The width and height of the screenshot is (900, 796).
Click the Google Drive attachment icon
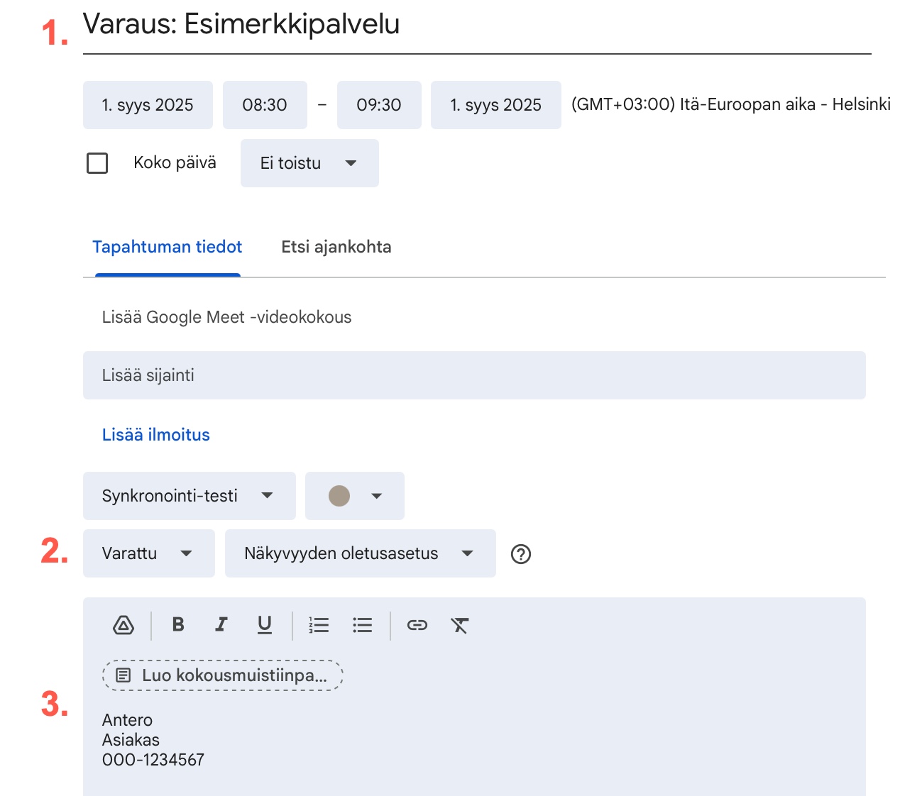coord(124,625)
